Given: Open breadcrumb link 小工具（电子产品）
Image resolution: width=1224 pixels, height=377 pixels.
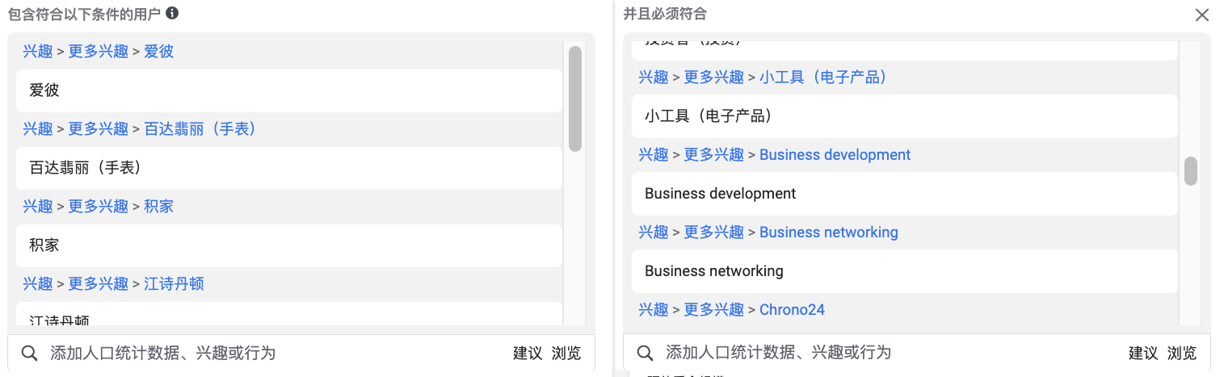Looking at the screenshot, I should (x=824, y=77).
